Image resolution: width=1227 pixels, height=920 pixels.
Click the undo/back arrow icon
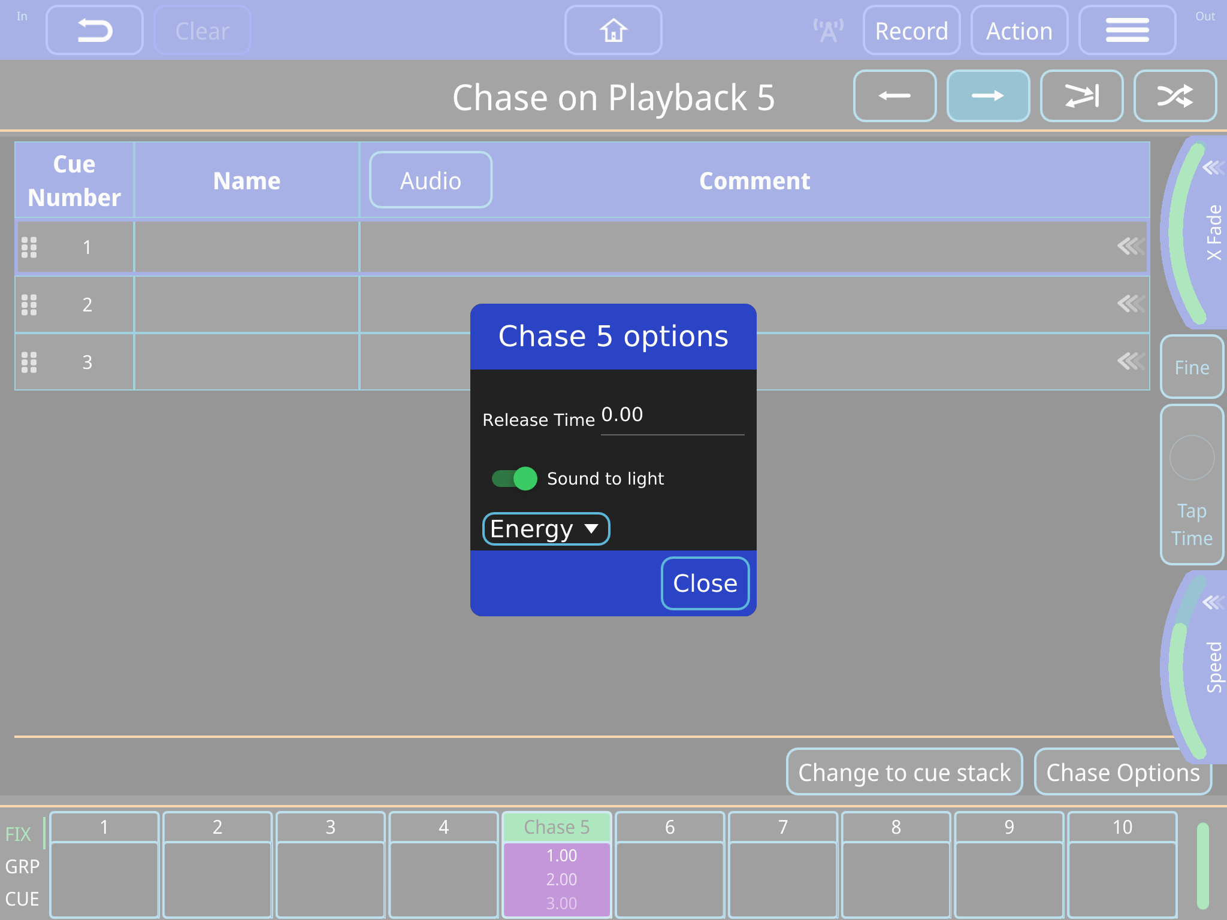(94, 29)
